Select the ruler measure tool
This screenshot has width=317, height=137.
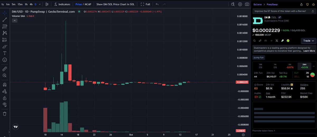[x=4, y=69]
